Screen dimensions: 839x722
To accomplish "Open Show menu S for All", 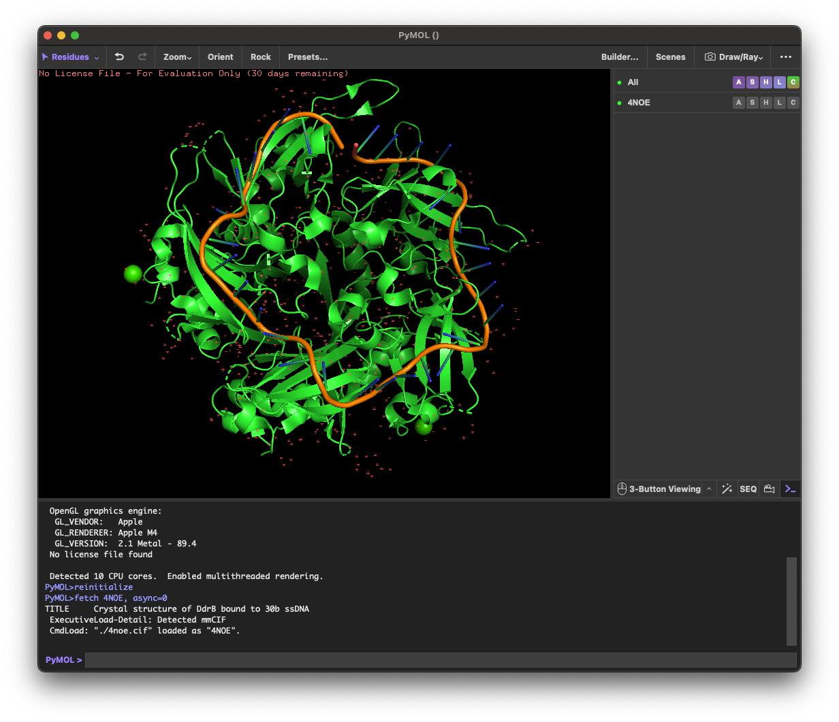I will point(752,82).
